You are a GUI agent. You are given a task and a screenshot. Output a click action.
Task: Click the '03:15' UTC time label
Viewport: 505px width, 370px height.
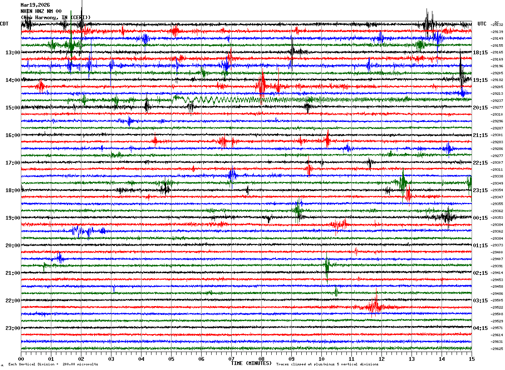pos(480,301)
